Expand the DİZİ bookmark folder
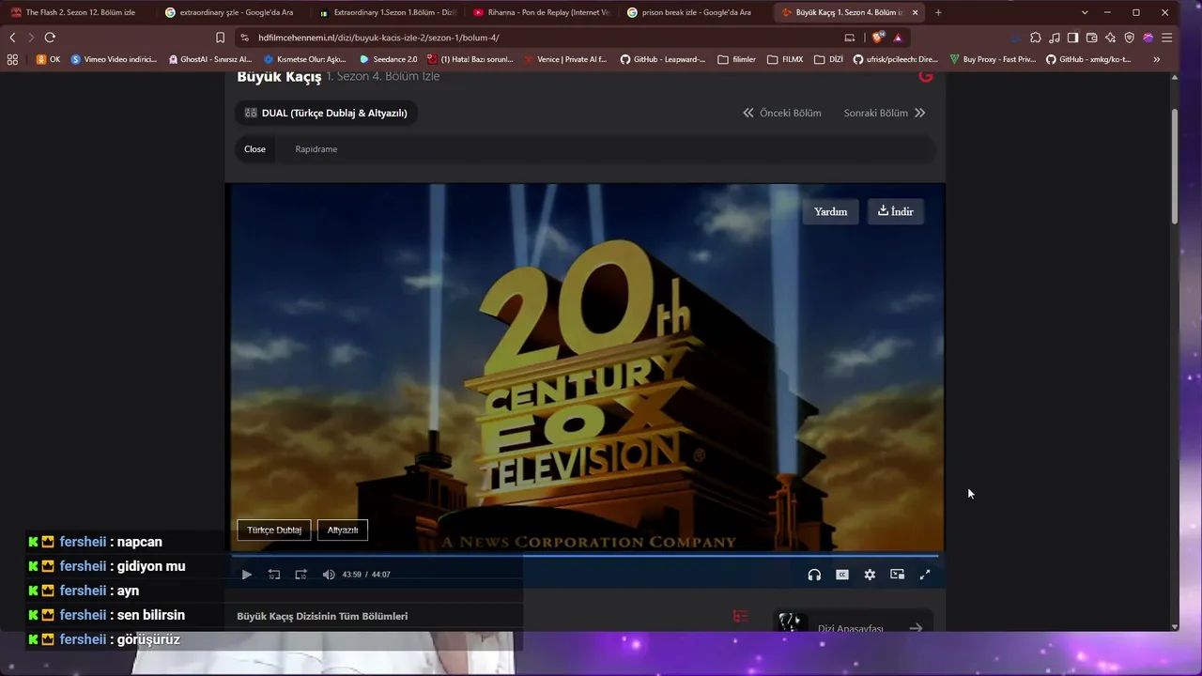This screenshot has height=676, width=1202. point(828,59)
